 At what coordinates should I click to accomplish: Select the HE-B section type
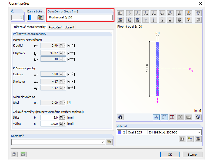(x=146, y=13)
